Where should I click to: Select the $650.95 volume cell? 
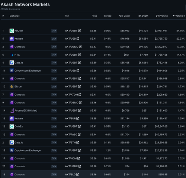[x=163, y=174]
